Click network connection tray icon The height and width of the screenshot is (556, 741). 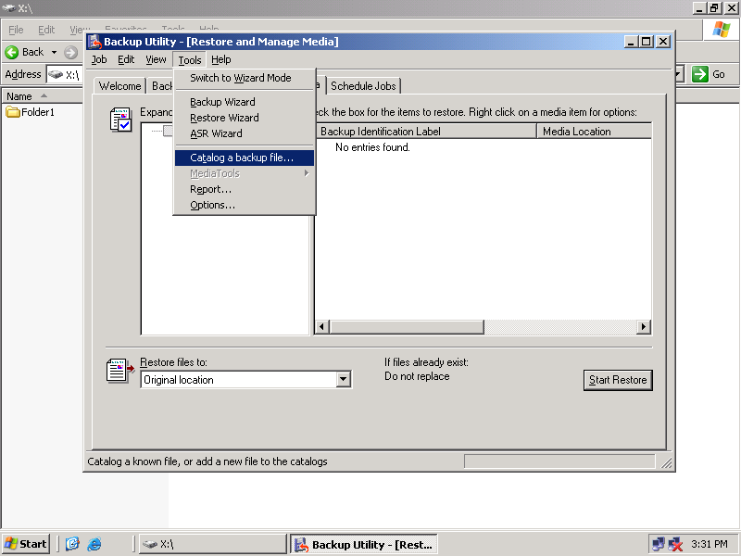[659, 544]
